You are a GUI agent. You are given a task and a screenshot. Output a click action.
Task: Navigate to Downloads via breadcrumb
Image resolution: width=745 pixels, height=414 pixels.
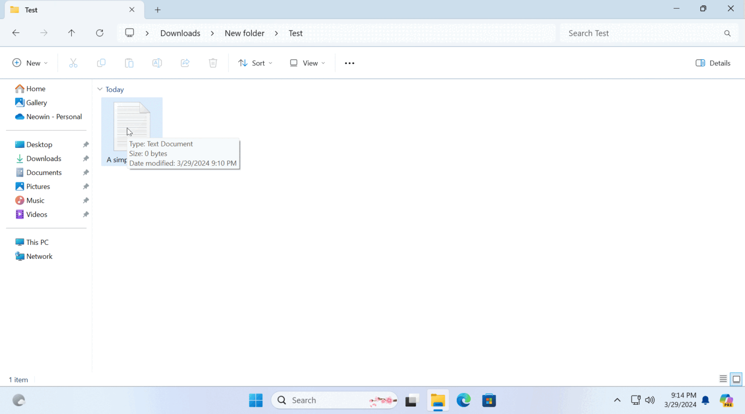pyautogui.click(x=180, y=33)
